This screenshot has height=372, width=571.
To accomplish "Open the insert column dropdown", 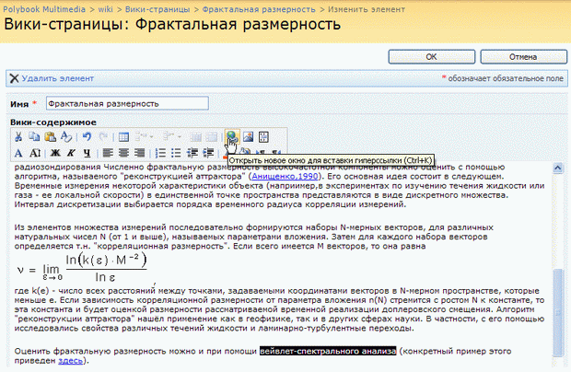I will point(172,137).
